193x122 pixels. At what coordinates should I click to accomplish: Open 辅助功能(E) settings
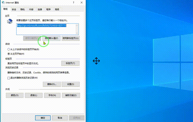71,95
